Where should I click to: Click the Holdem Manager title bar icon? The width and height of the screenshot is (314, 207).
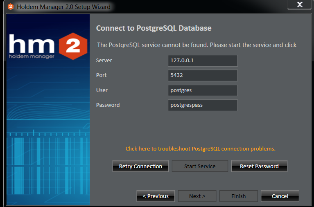(10, 7)
